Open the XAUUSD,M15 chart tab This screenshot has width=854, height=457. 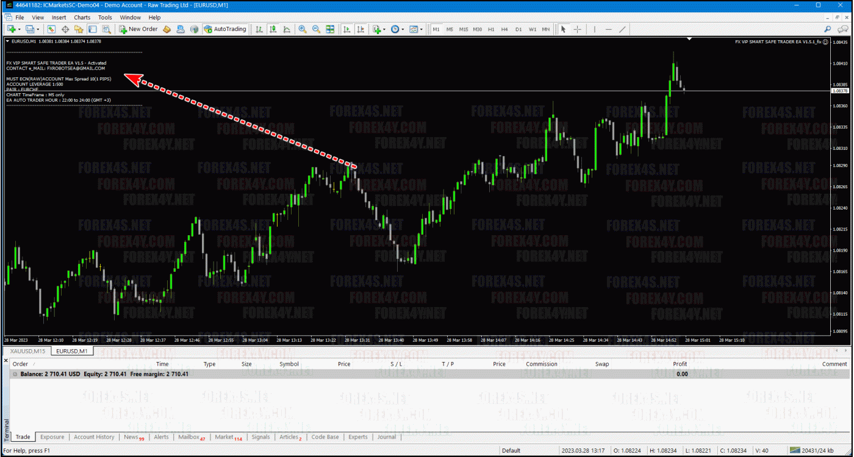click(27, 351)
